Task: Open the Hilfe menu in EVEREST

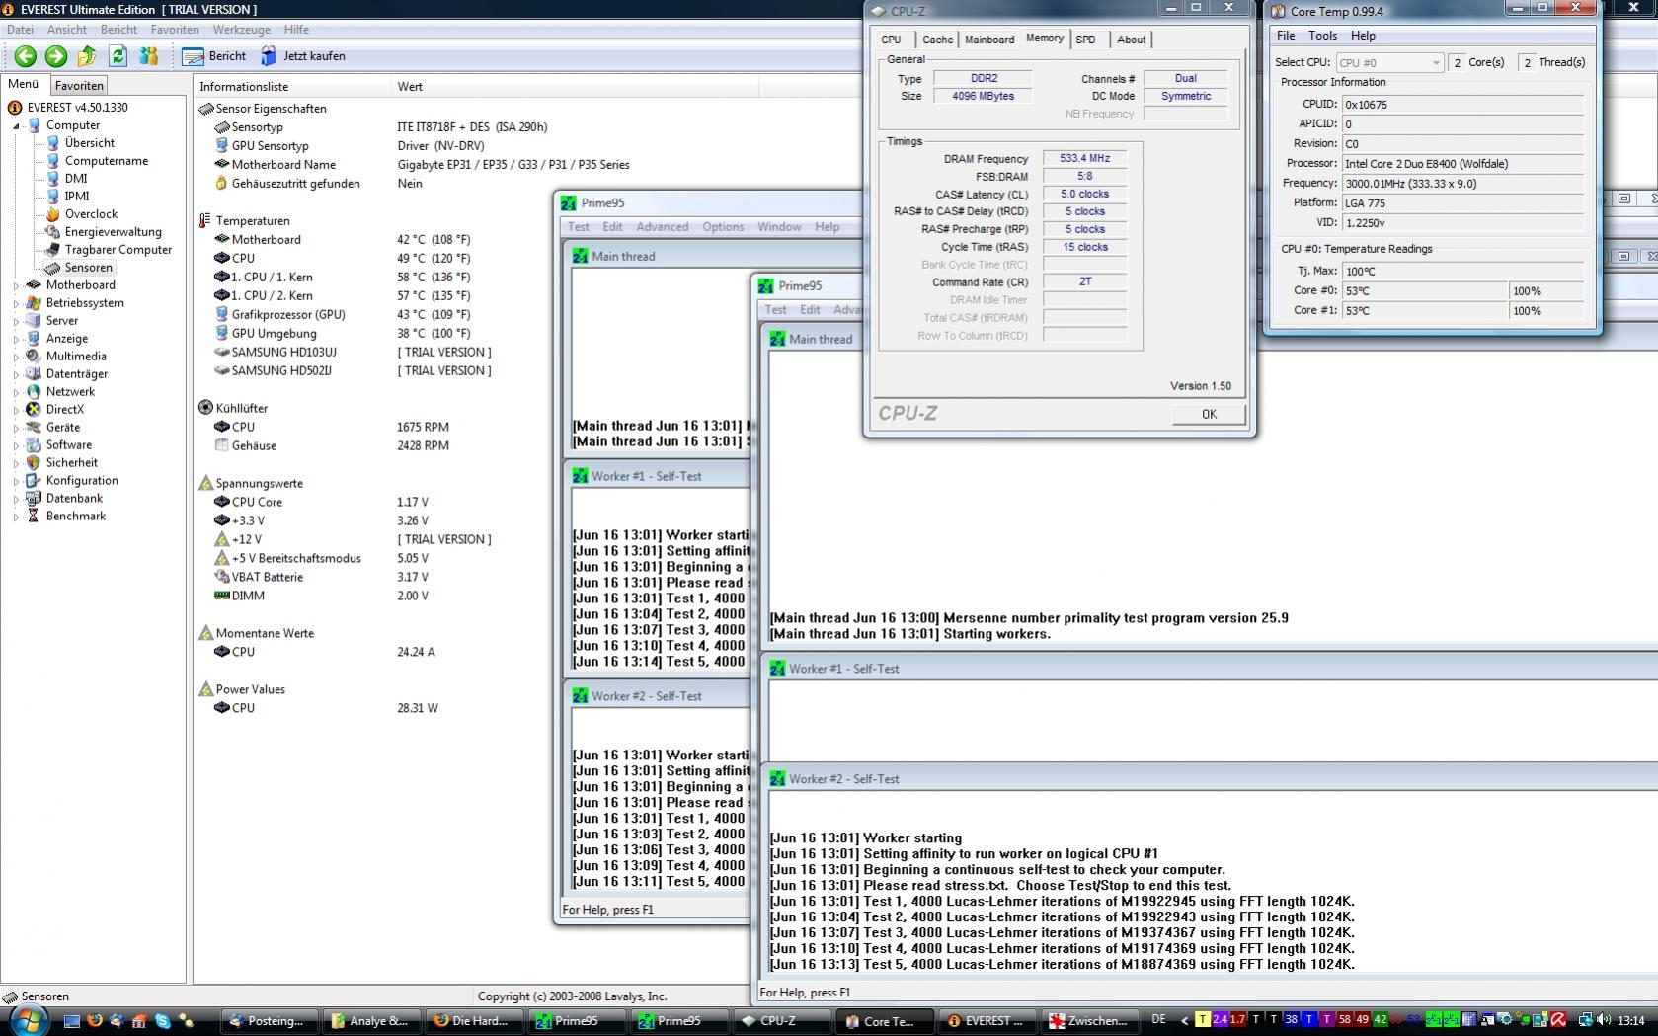Action: [x=296, y=30]
